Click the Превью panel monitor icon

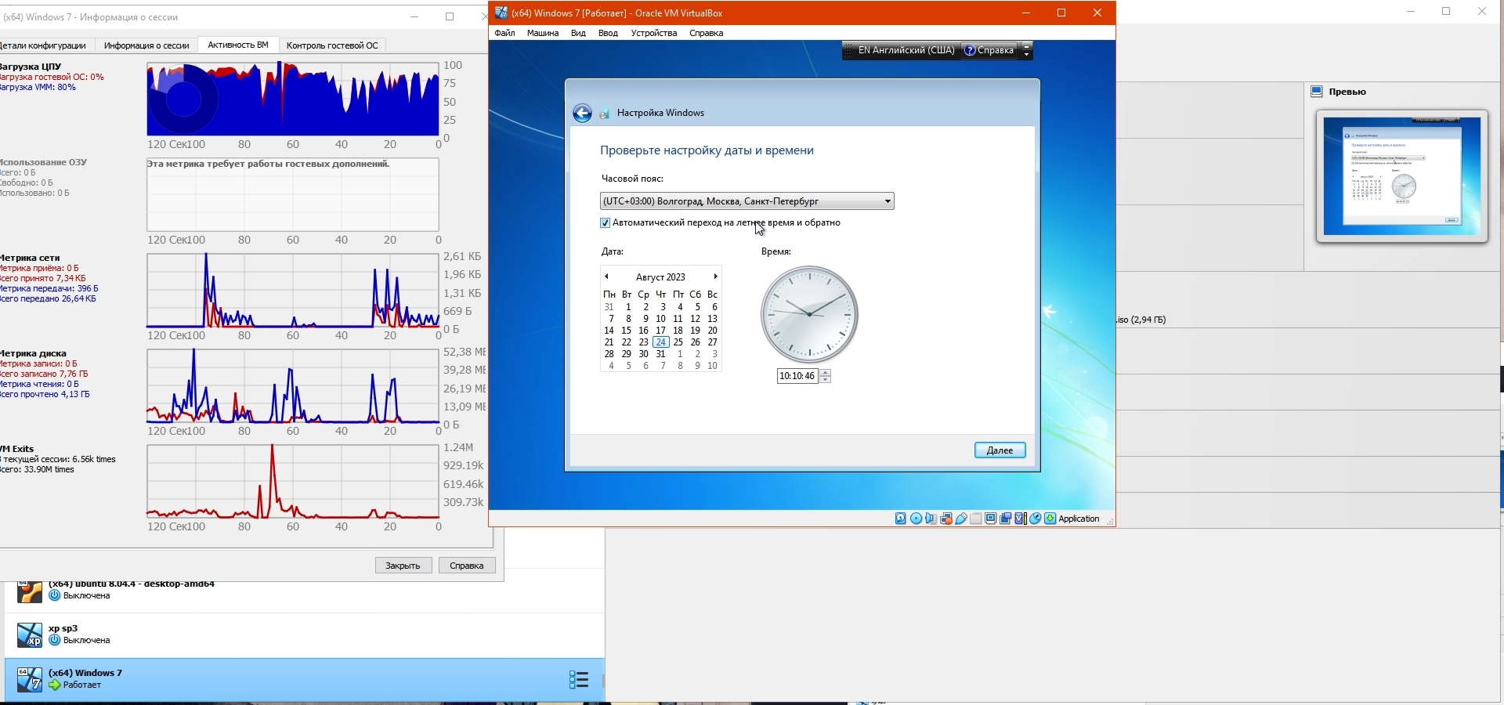[x=1317, y=92]
